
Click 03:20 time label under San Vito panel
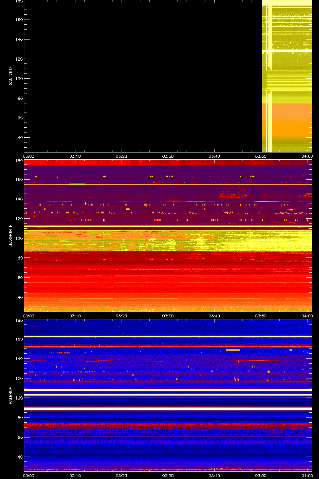point(122,156)
